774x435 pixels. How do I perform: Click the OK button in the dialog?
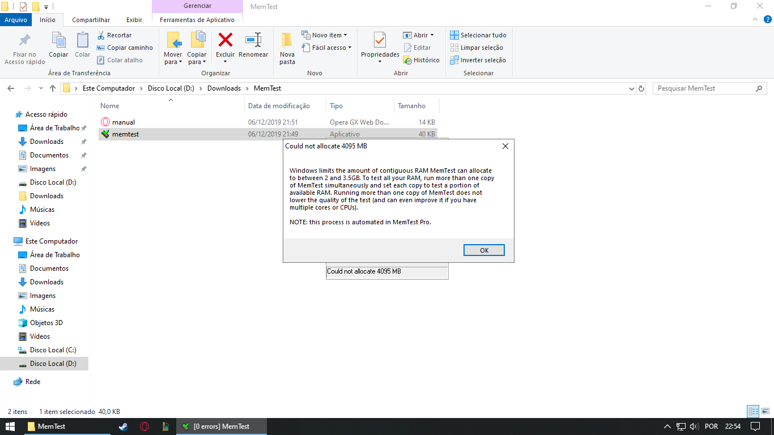point(484,250)
